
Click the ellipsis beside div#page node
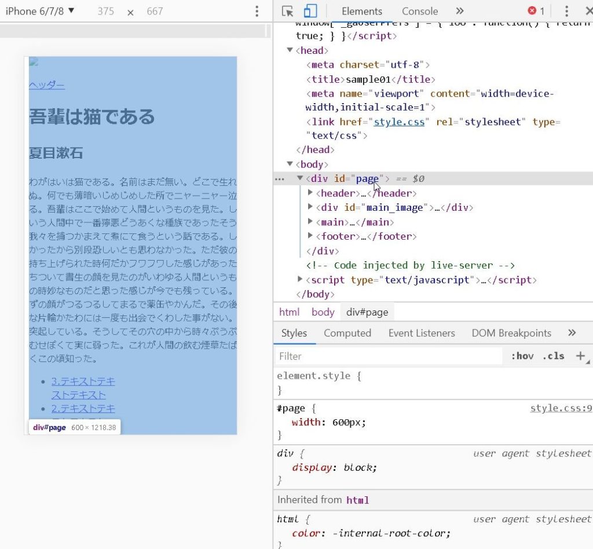pyautogui.click(x=280, y=179)
